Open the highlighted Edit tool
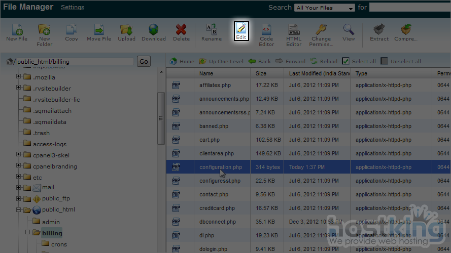This screenshot has height=253, width=451. point(241,31)
